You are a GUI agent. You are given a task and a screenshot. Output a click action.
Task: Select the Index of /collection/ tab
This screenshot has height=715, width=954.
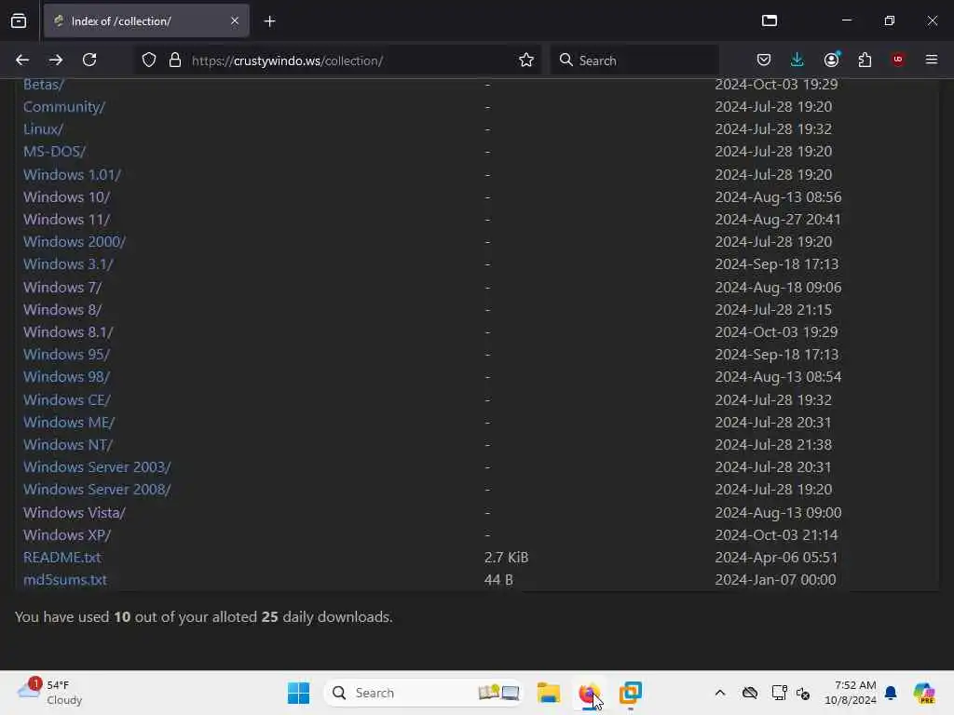coord(146,20)
